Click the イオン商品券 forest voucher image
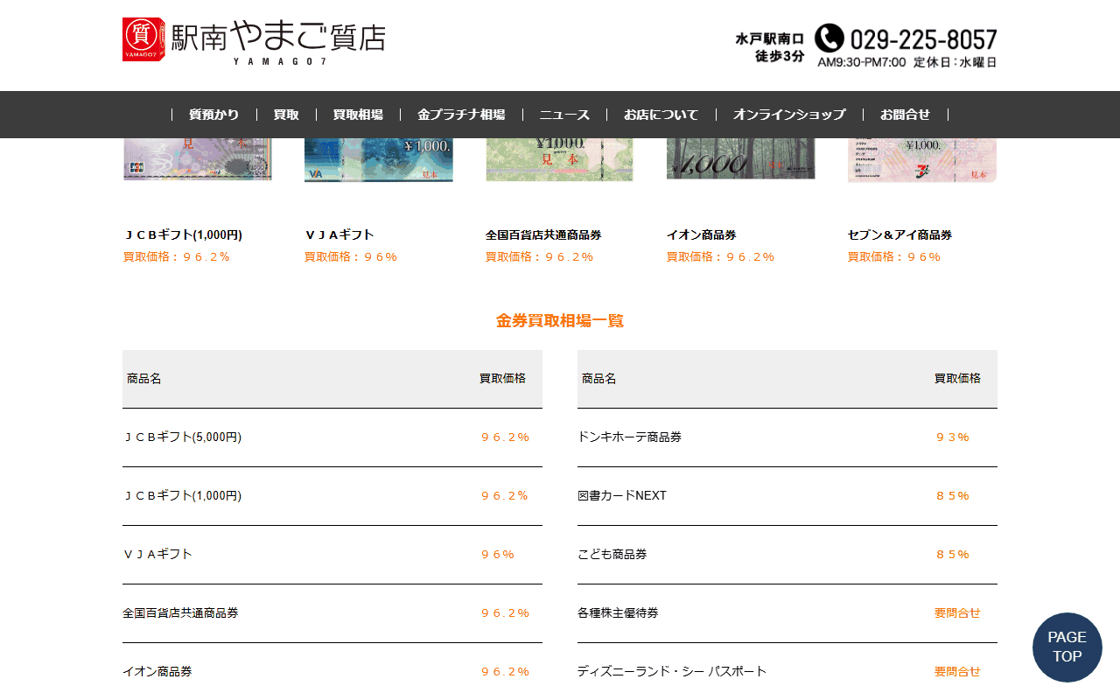1120x700 pixels. [740, 158]
